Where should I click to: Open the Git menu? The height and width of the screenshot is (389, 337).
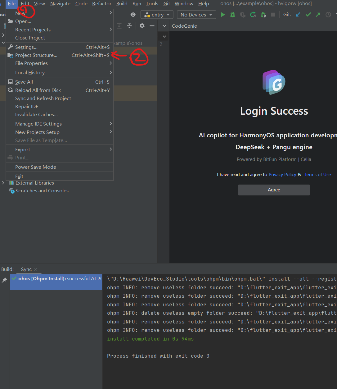click(x=167, y=3)
